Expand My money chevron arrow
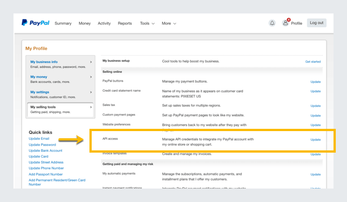 pyautogui.click(x=91, y=77)
